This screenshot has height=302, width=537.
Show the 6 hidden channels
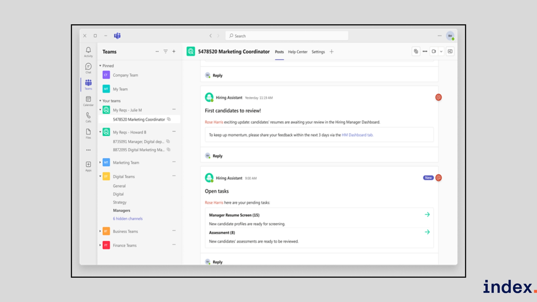point(128,219)
